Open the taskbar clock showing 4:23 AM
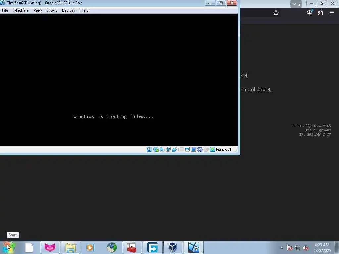Screen dimensions: 339x254 click(x=322, y=248)
